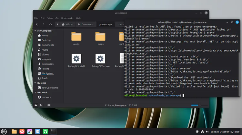The height and width of the screenshot is (135, 242).
Task: Select the PobegOtYuri.exe file
Action: point(100,61)
